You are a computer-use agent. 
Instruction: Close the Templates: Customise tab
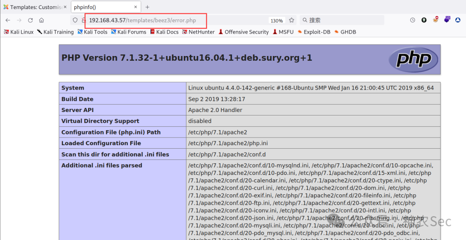point(65,7)
